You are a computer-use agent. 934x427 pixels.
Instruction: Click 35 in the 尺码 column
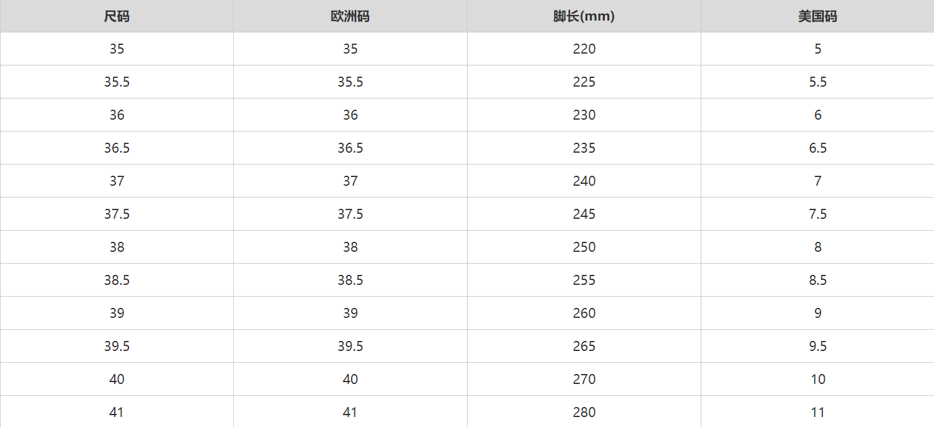point(117,49)
